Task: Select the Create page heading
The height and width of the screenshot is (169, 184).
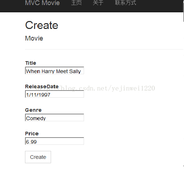Action: [x=42, y=25]
